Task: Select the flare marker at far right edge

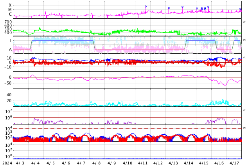Action: (x=241, y=9)
